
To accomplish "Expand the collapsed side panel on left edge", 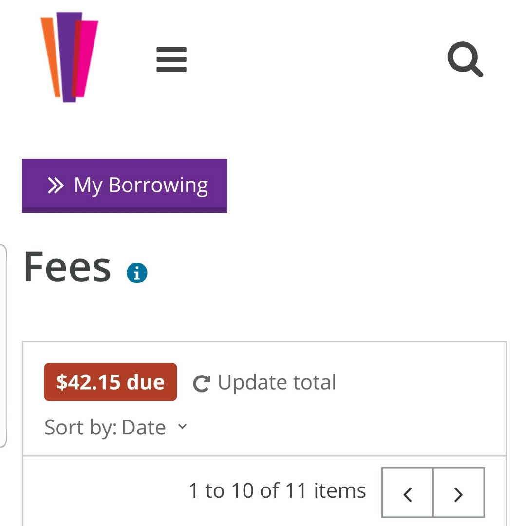I will click(3, 346).
